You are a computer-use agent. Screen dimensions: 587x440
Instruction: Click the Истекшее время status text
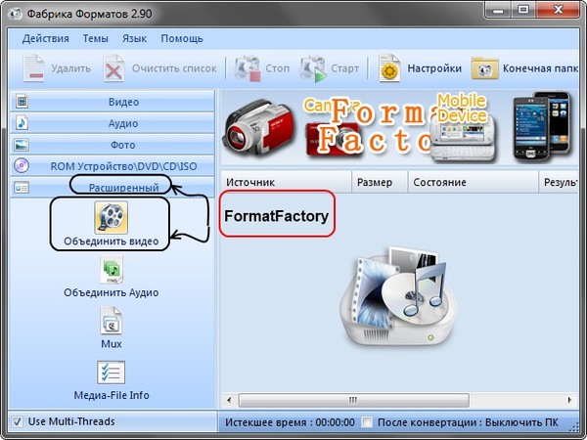[290, 422]
